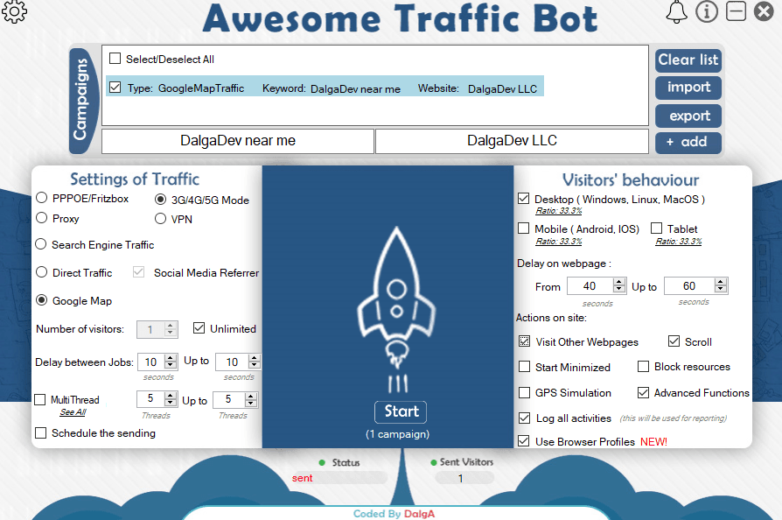Select Search Engine Traffic
The height and width of the screenshot is (520, 782).
(41, 244)
